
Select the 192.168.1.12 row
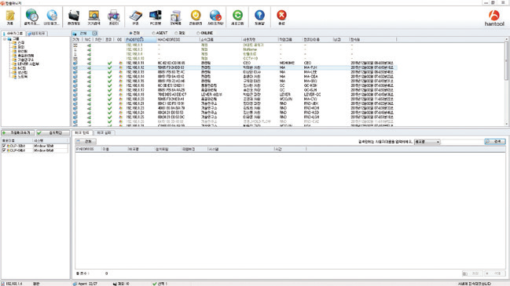[234, 67]
